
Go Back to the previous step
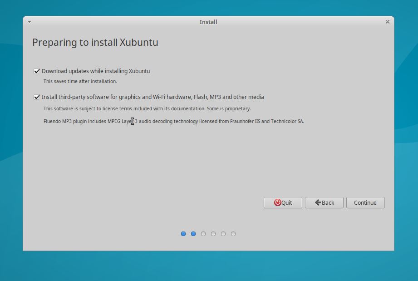[x=324, y=202]
